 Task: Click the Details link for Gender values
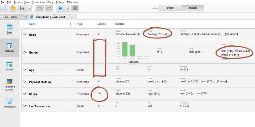pos(226,59)
